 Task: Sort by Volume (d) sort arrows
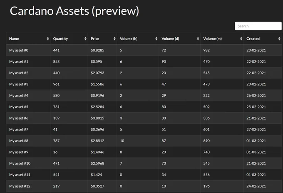coord(198,39)
